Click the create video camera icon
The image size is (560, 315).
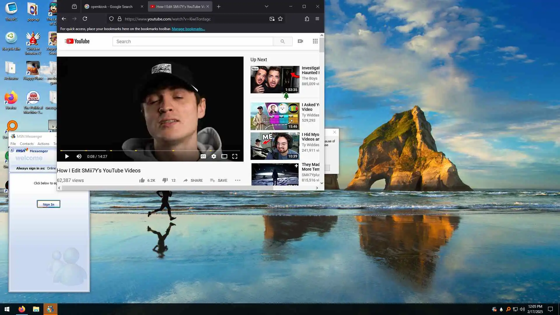300,41
